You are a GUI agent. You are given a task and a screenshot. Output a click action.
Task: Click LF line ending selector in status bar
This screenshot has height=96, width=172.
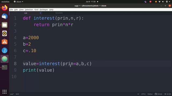[138, 94]
